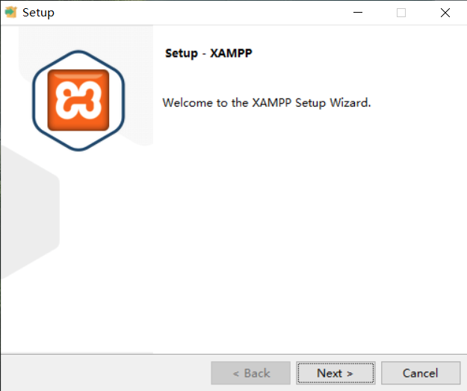Cancel the XAMPP installation
Viewport: 467px width, 391px height.
click(x=421, y=373)
